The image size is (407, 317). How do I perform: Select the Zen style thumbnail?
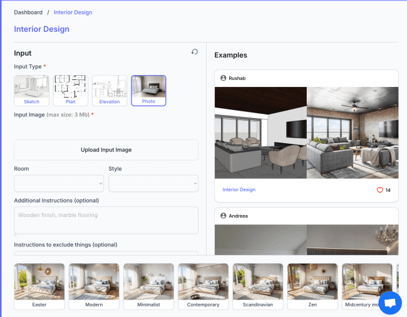coord(312,286)
